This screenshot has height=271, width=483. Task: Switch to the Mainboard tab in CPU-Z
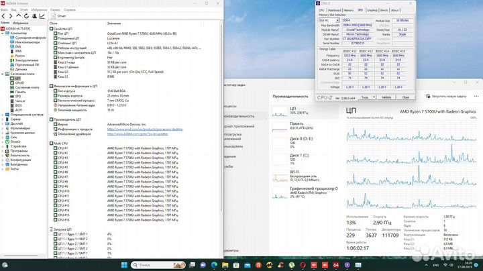[x=335, y=10]
